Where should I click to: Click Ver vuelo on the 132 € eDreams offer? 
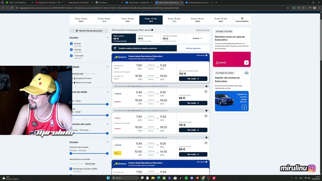[x=193, y=79]
